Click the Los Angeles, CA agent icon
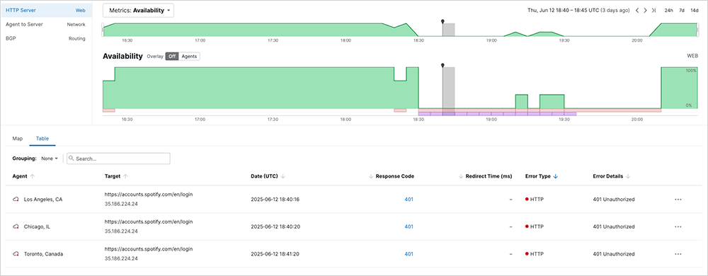Screen dimensions: 708x276 click(x=16, y=200)
